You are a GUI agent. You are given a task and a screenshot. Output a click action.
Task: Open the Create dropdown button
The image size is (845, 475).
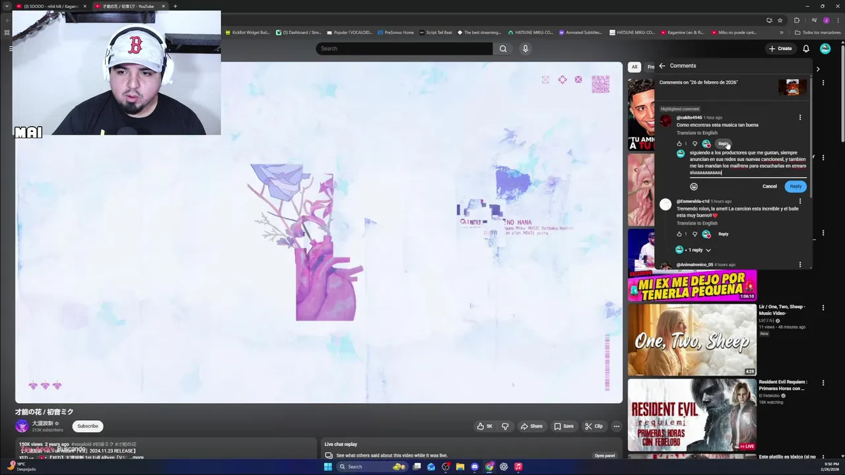[x=780, y=48]
